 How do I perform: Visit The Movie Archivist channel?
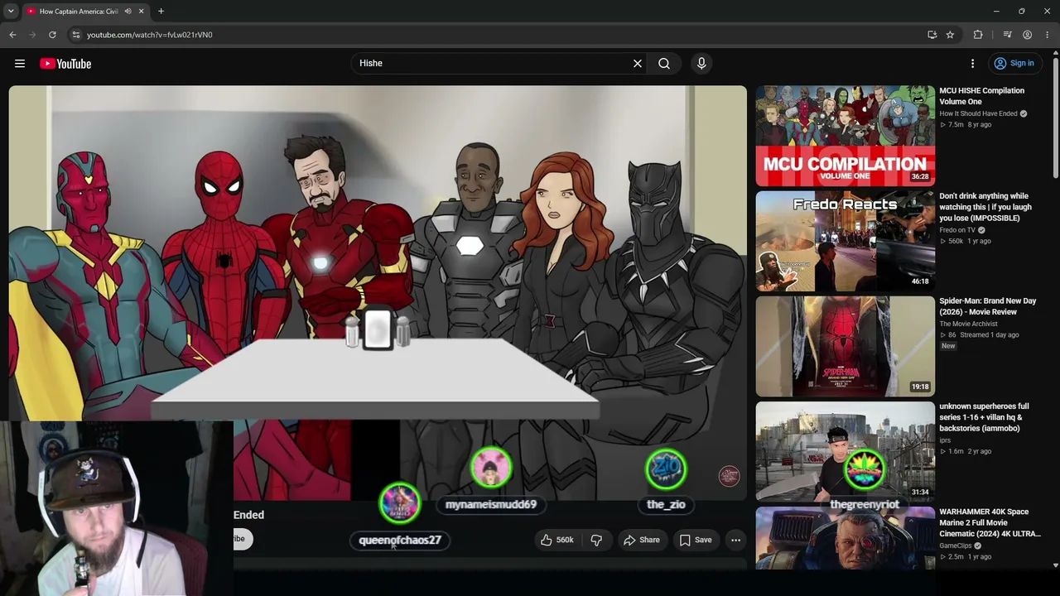[x=967, y=324]
